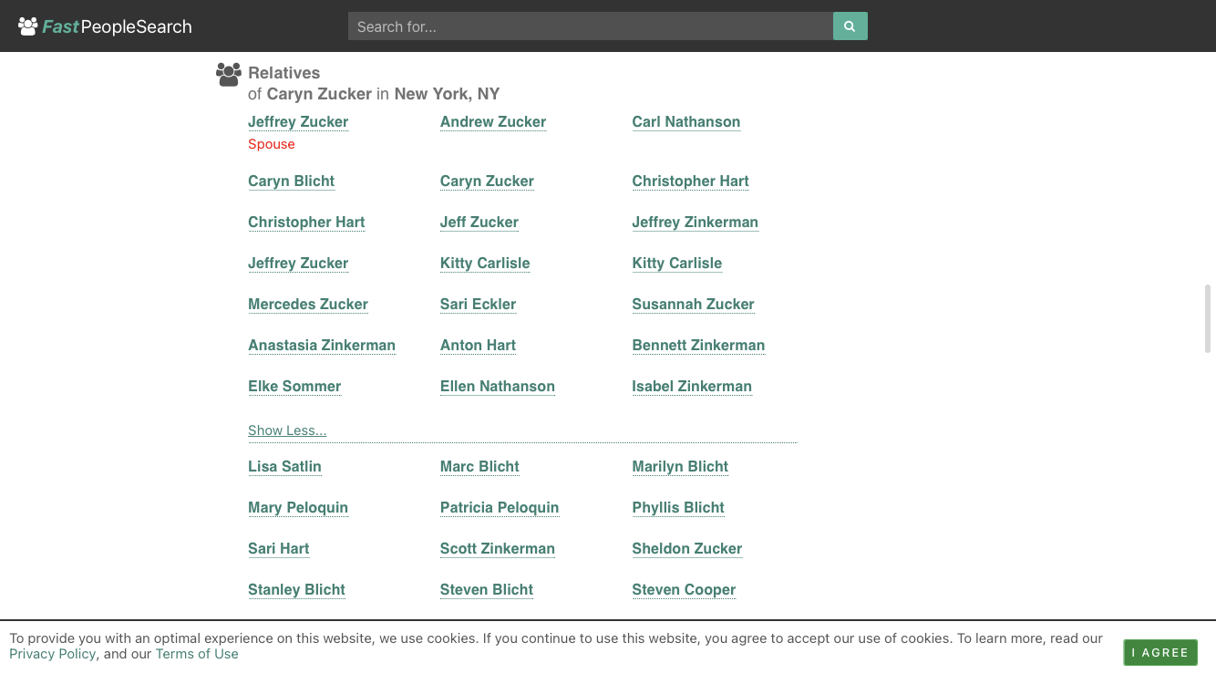1216x684 pixels.
Task: Select Susannah Zucker relative link
Action: 694,304
